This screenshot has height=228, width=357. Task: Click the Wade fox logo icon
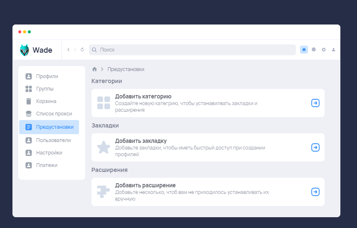pyautogui.click(x=24, y=50)
